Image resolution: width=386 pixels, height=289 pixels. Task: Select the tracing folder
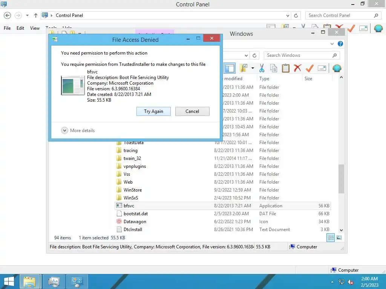(130, 151)
